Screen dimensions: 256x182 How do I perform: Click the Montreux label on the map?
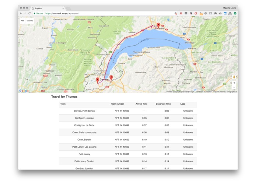click(x=190, y=43)
